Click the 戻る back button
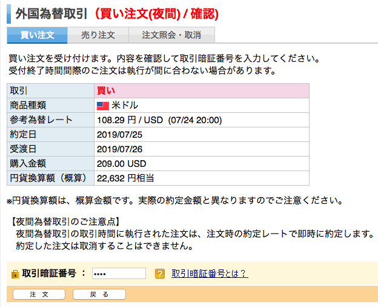 point(99,294)
